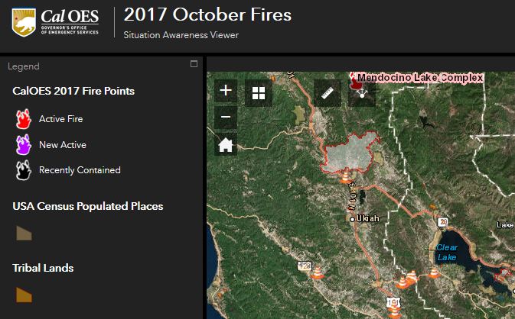This screenshot has width=515, height=319.
Task: Click the Recently Contained flame symbol
Action: click(23, 170)
